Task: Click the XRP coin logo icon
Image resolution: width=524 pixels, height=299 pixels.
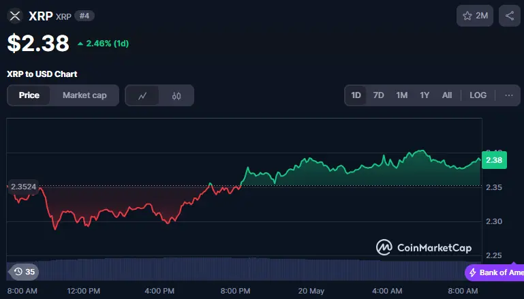Action: [15, 16]
